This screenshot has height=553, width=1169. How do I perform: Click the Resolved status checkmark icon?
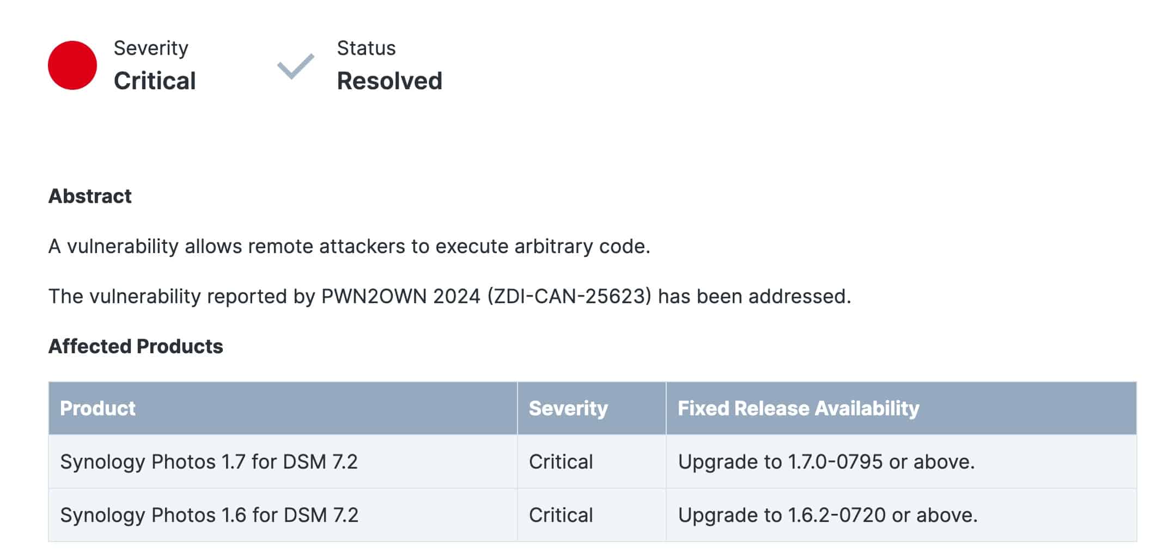click(x=296, y=66)
